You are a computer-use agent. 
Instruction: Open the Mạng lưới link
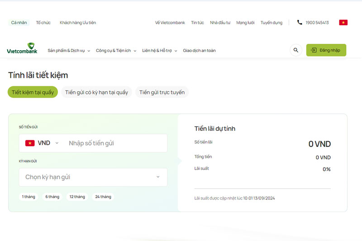coord(245,23)
